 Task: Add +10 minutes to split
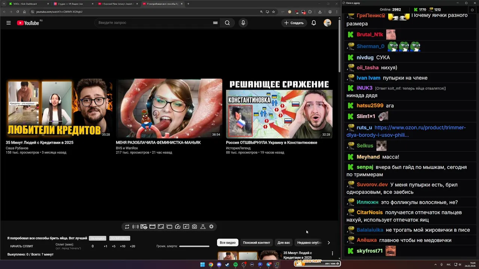tap(122, 246)
